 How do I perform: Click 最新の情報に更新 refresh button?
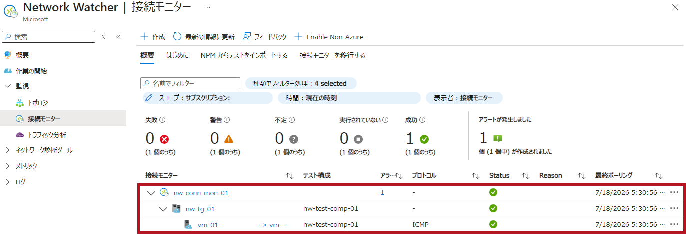[x=204, y=37]
